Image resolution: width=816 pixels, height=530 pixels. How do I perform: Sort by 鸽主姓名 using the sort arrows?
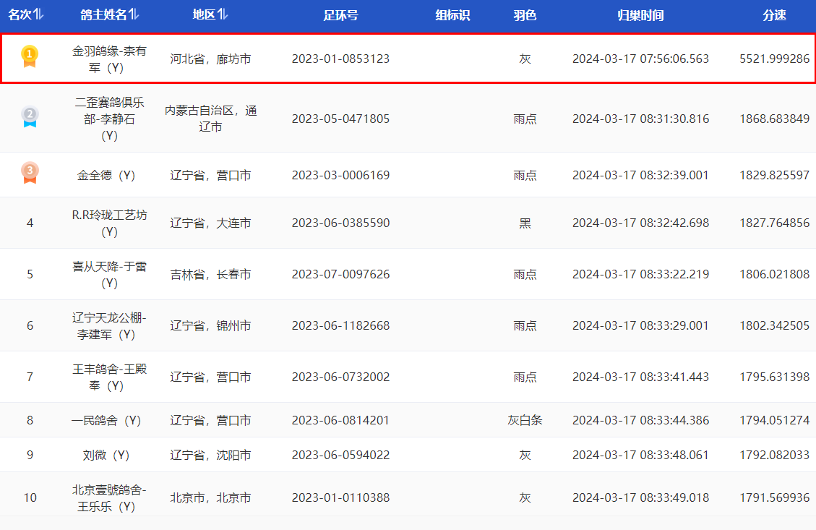pyautogui.click(x=134, y=15)
